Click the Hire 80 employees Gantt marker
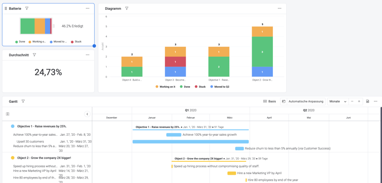This screenshot has height=183, width=382. coord(246,180)
